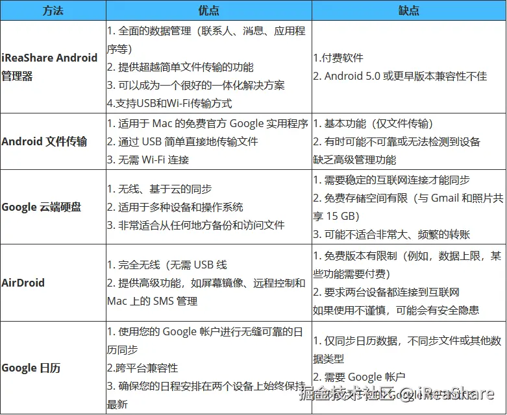This screenshot has width=507, height=415.
Task: Click text 非常适合从任何地方备份和访问文件
Action: point(201,225)
